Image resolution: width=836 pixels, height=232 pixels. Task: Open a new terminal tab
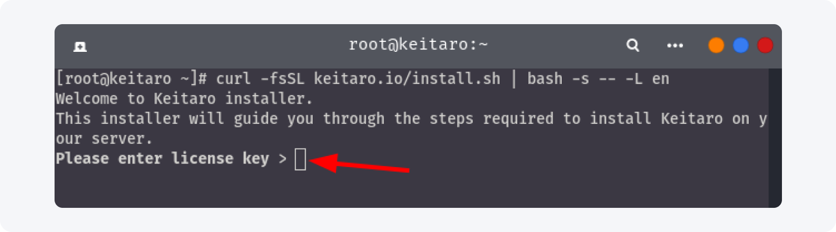coord(80,47)
